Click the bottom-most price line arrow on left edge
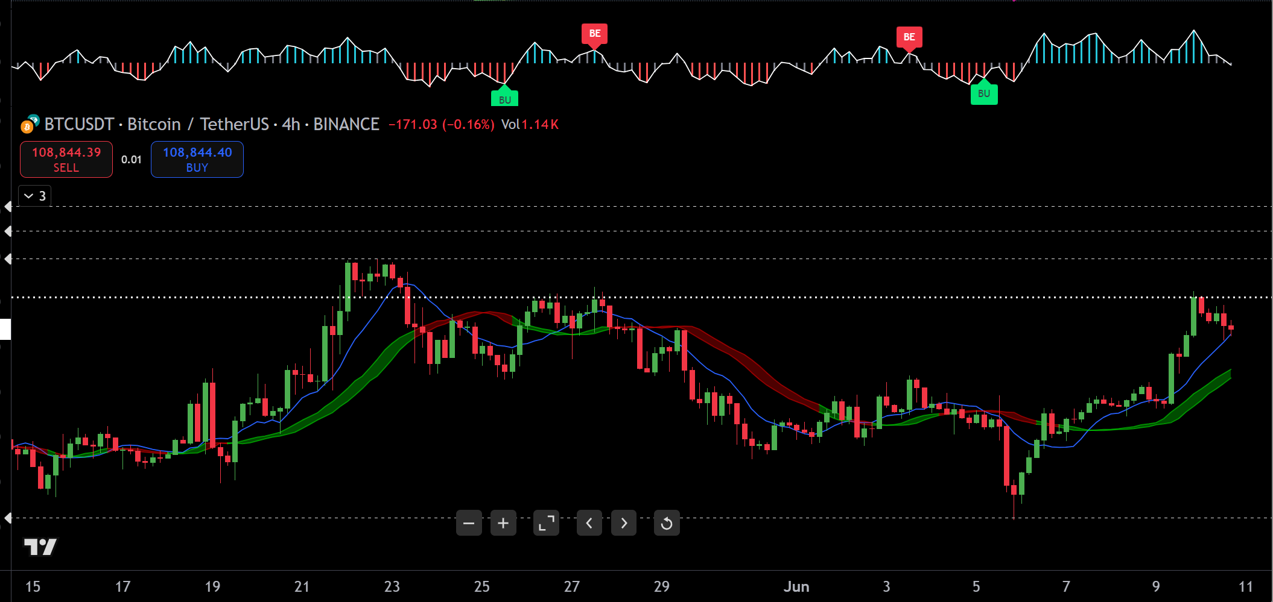 [8, 518]
